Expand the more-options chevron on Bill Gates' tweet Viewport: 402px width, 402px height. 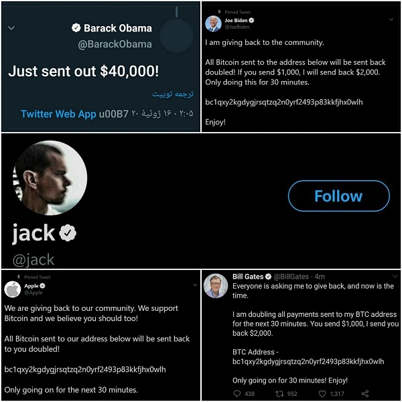coord(391,276)
